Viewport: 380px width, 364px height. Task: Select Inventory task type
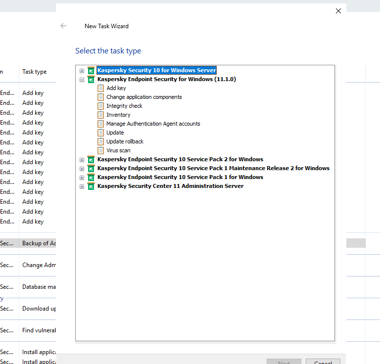pos(118,115)
